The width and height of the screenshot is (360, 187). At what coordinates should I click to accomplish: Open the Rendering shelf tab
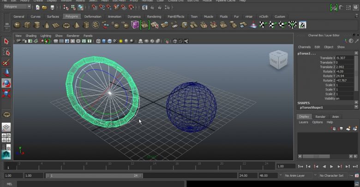pyautogui.click(x=154, y=16)
